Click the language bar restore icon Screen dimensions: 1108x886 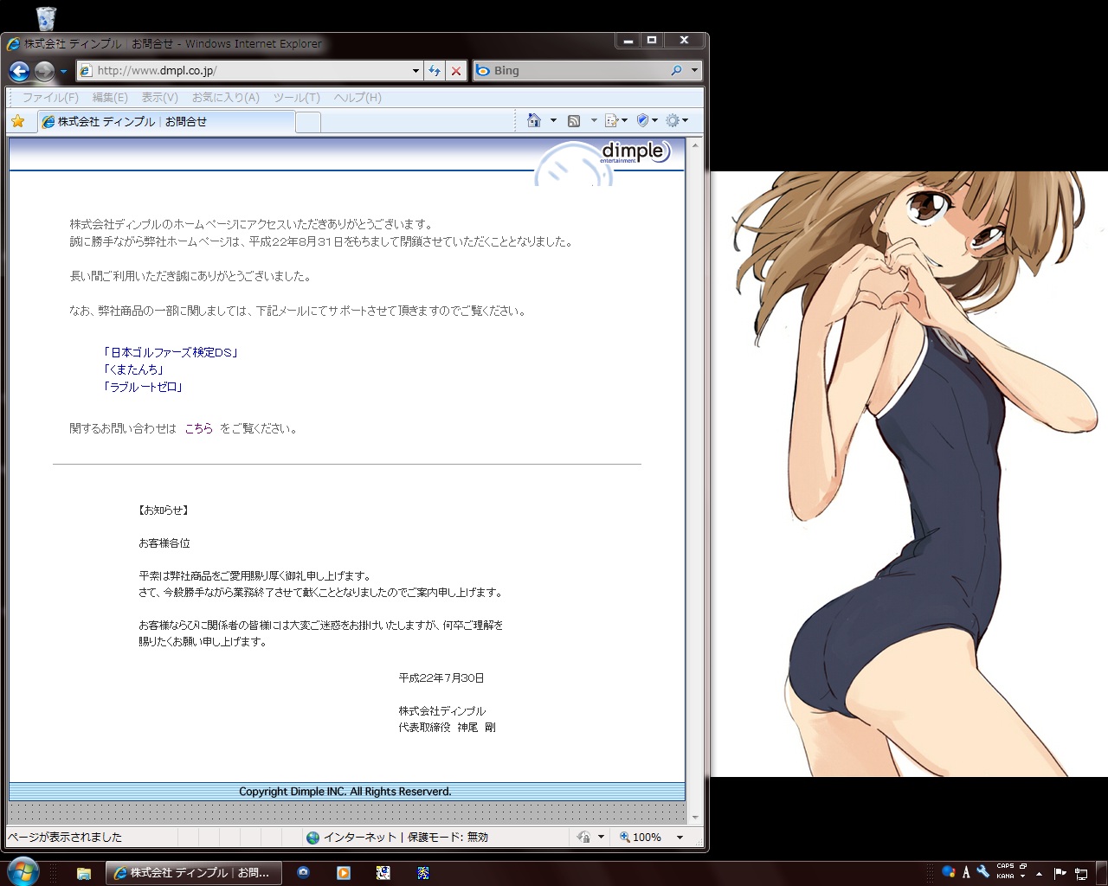pyautogui.click(x=1023, y=866)
